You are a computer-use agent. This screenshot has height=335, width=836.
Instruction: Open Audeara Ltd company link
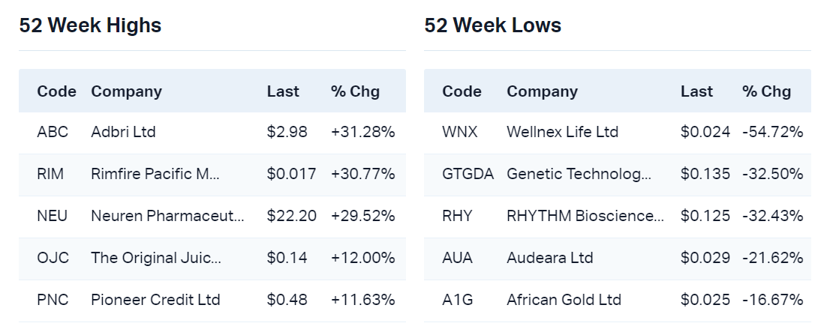click(x=549, y=258)
